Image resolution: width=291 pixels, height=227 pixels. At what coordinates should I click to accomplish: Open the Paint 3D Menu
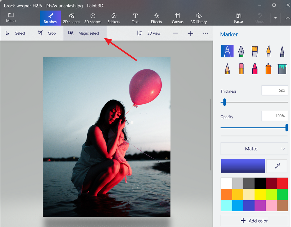[x=11, y=17]
